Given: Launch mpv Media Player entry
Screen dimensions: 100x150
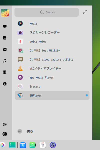Looking at the screenshot, I should pos(52,77).
